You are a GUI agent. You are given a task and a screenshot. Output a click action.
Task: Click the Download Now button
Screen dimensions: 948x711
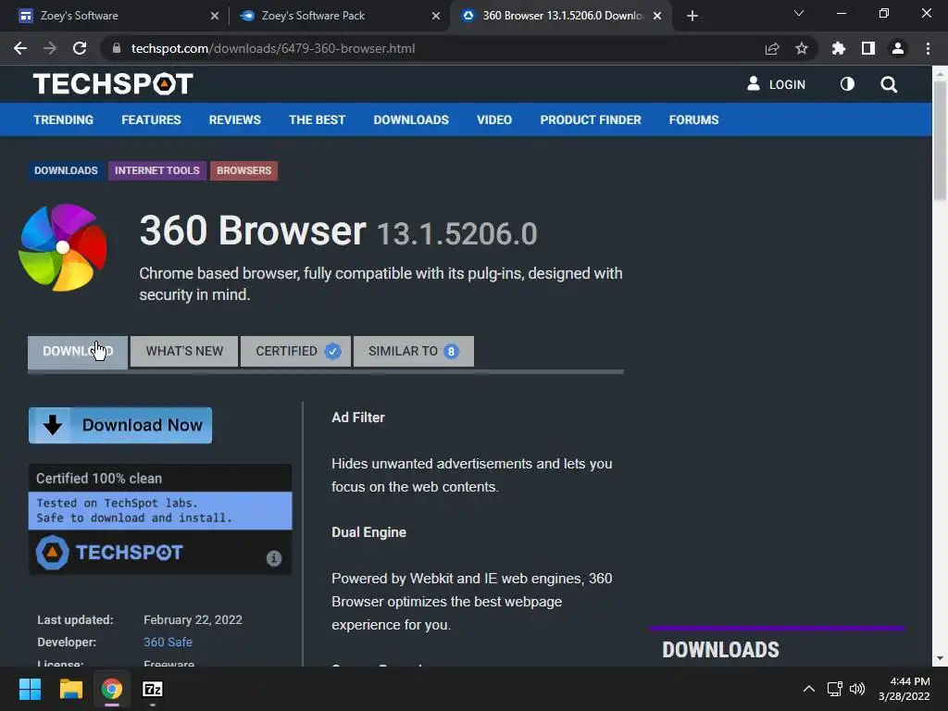point(120,425)
